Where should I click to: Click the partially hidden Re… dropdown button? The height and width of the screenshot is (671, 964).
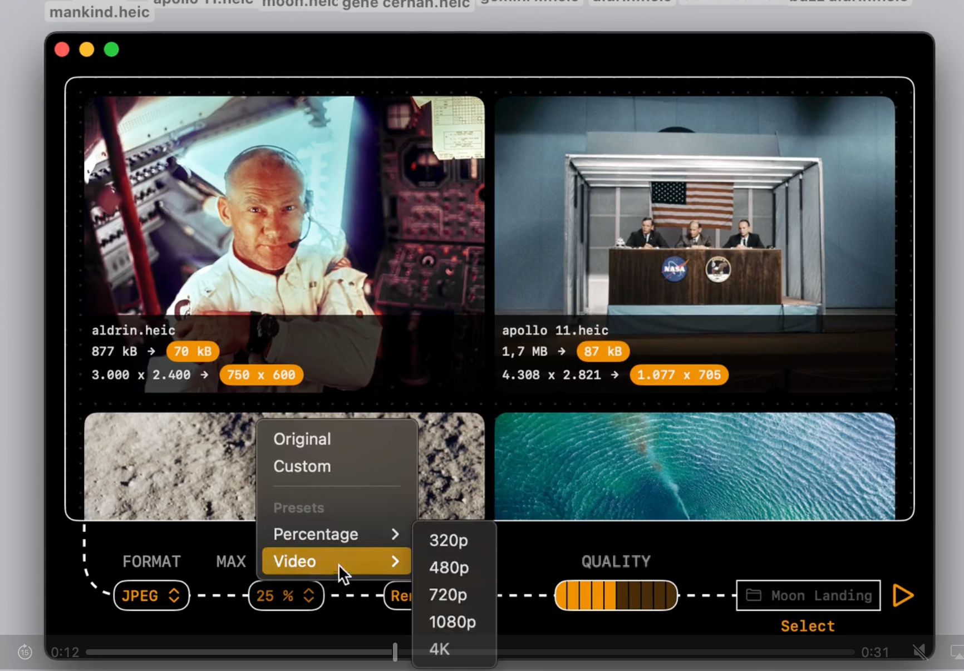coord(399,596)
